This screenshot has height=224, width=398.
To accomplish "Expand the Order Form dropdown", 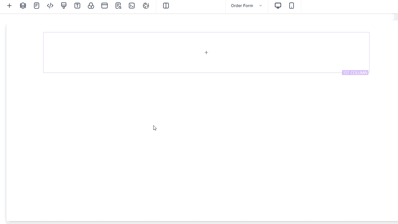I will pyautogui.click(x=242, y=6).
